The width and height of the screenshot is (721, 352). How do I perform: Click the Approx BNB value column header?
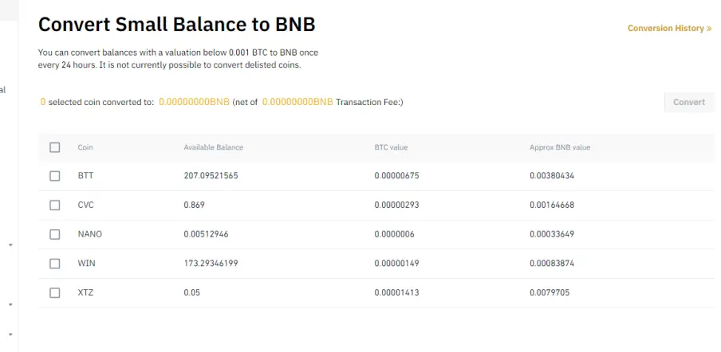(x=560, y=147)
